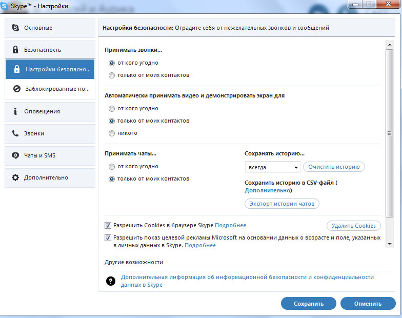Click the Skype logo icon in title bar
Screen dimensions: 402x318
click(4, 6)
